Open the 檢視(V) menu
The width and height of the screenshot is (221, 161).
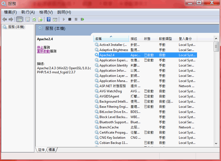pyautogui.click(x=46, y=12)
